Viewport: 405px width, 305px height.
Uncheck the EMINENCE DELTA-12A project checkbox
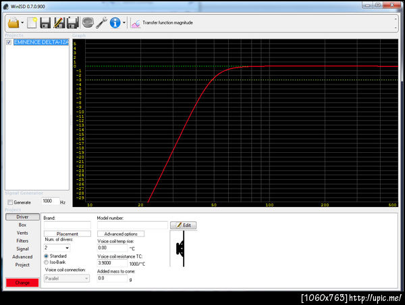9,42
